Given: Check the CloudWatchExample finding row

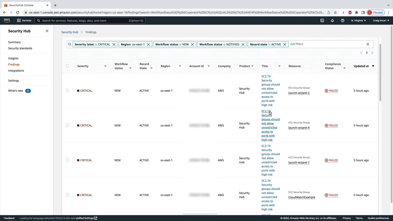Looking at the screenshot, I should (68, 195).
